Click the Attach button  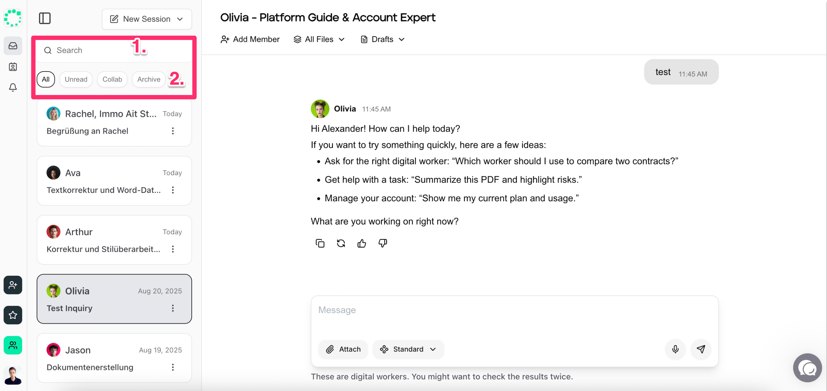[x=343, y=349]
